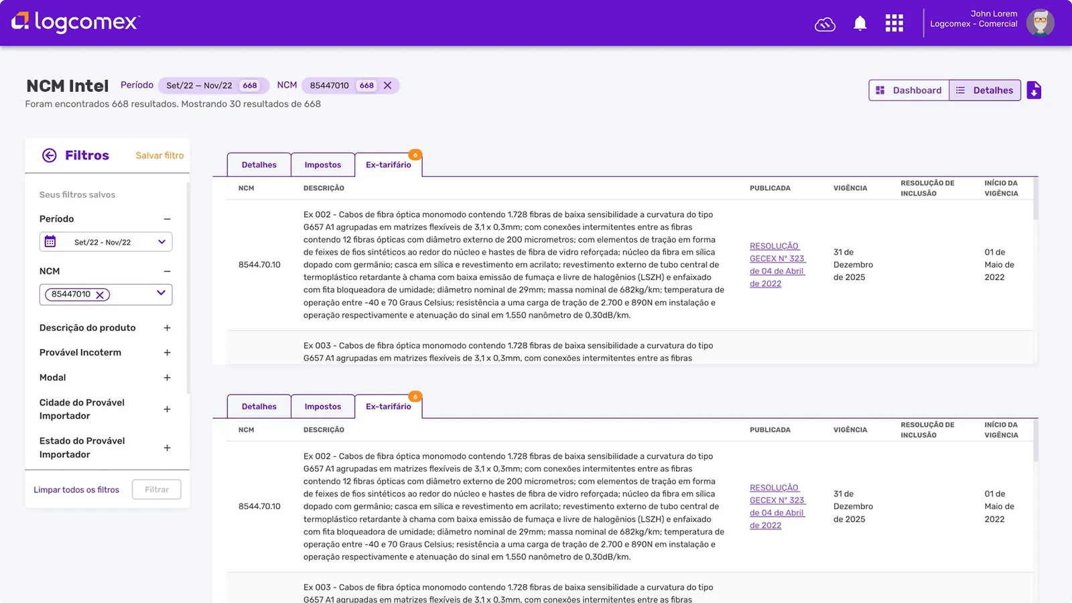The width and height of the screenshot is (1072, 603).
Task: Expand the Modal filter section
Action: [x=167, y=377]
